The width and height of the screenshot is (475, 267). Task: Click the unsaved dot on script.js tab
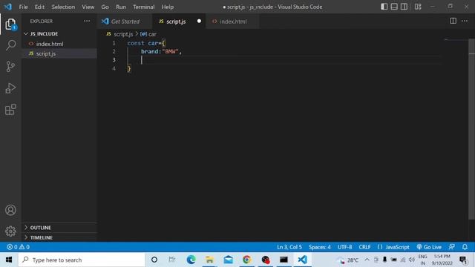[199, 22]
